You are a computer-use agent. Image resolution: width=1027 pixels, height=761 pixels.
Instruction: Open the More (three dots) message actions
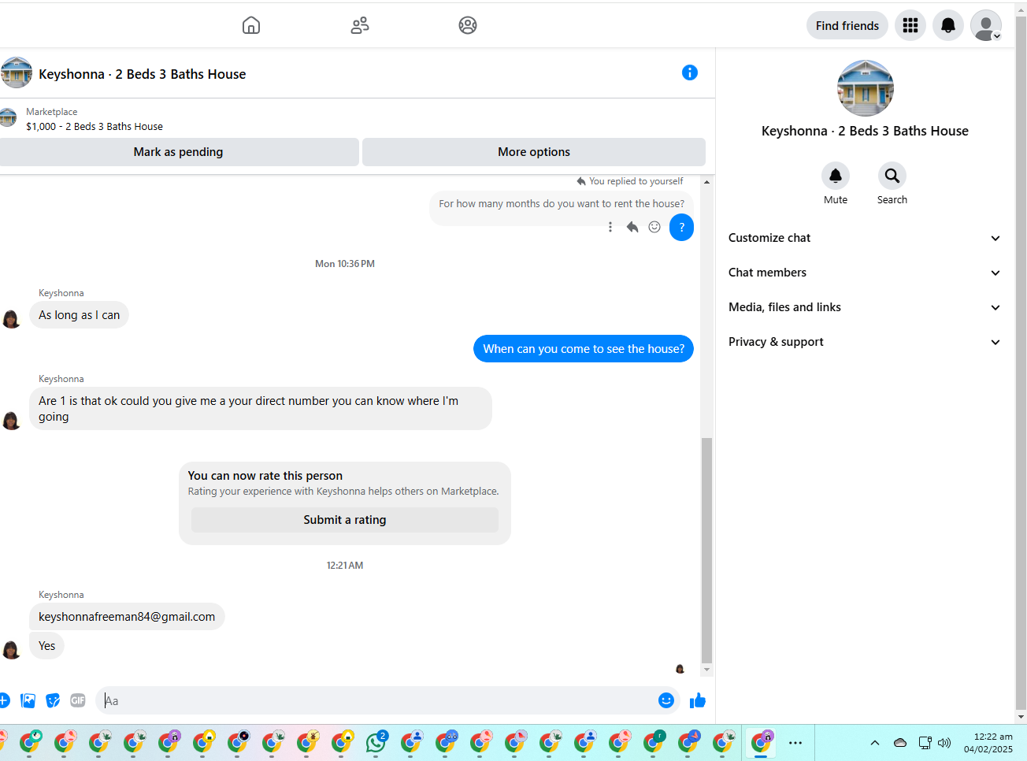(x=610, y=227)
